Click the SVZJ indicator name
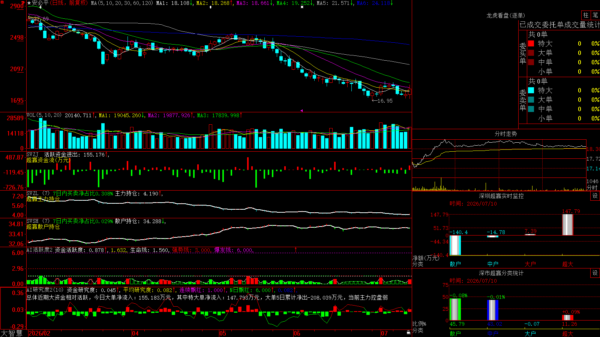600x337 pixels. tap(33, 154)
